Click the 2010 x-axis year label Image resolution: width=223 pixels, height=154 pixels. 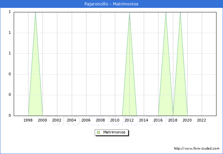click(x=115, y=120)
